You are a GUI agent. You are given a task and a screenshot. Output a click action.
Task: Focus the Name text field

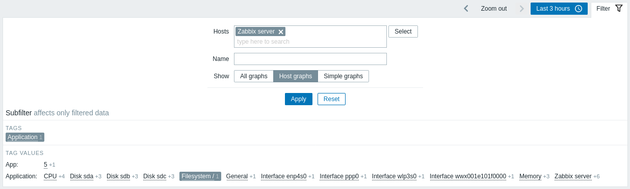click(310, 59)
